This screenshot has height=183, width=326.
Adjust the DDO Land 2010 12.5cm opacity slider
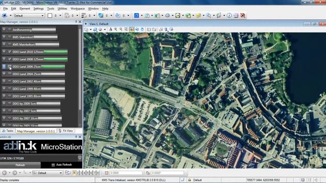point(56,52)
